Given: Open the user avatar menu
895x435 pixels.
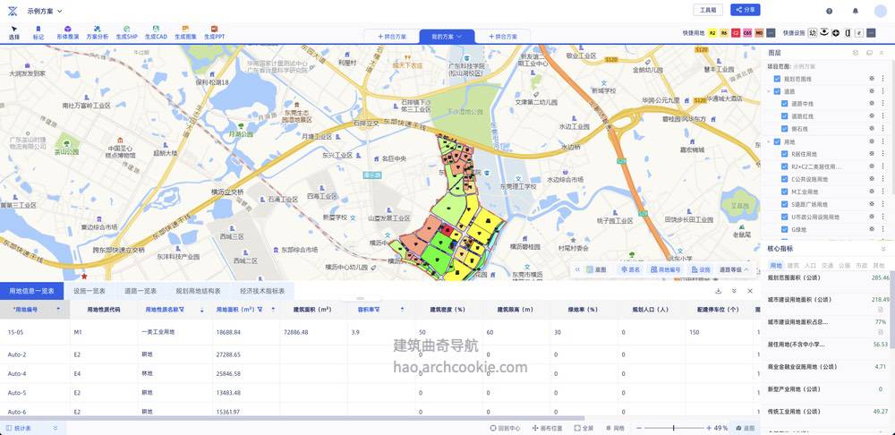Looking at the screenshot, I should (880, 11).
